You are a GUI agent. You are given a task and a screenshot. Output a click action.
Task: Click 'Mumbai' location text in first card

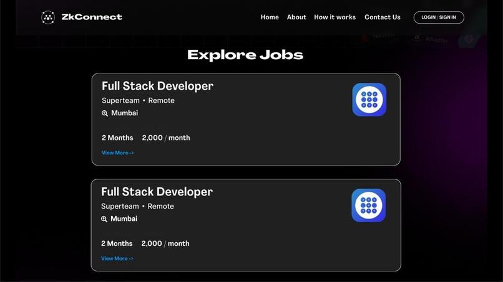pos(124,113)
